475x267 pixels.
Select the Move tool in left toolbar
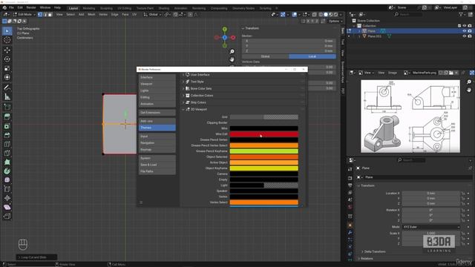pyautogui.click(x=7, y=50)
